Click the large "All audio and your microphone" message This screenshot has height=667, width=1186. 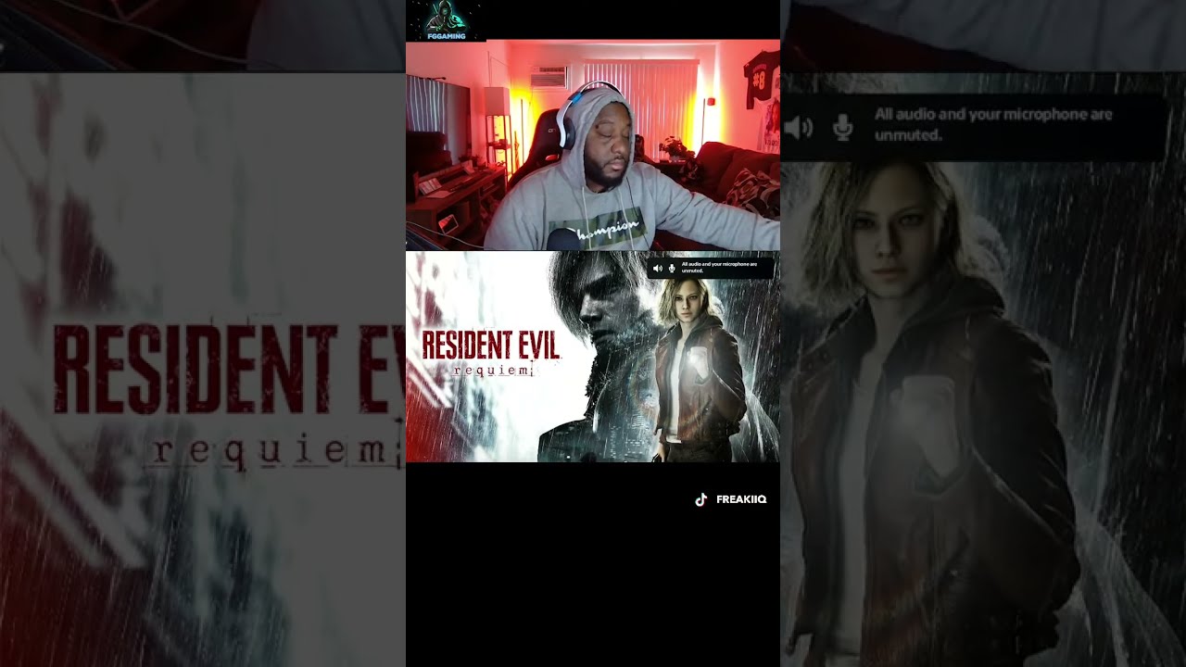(x=993, y=124)
